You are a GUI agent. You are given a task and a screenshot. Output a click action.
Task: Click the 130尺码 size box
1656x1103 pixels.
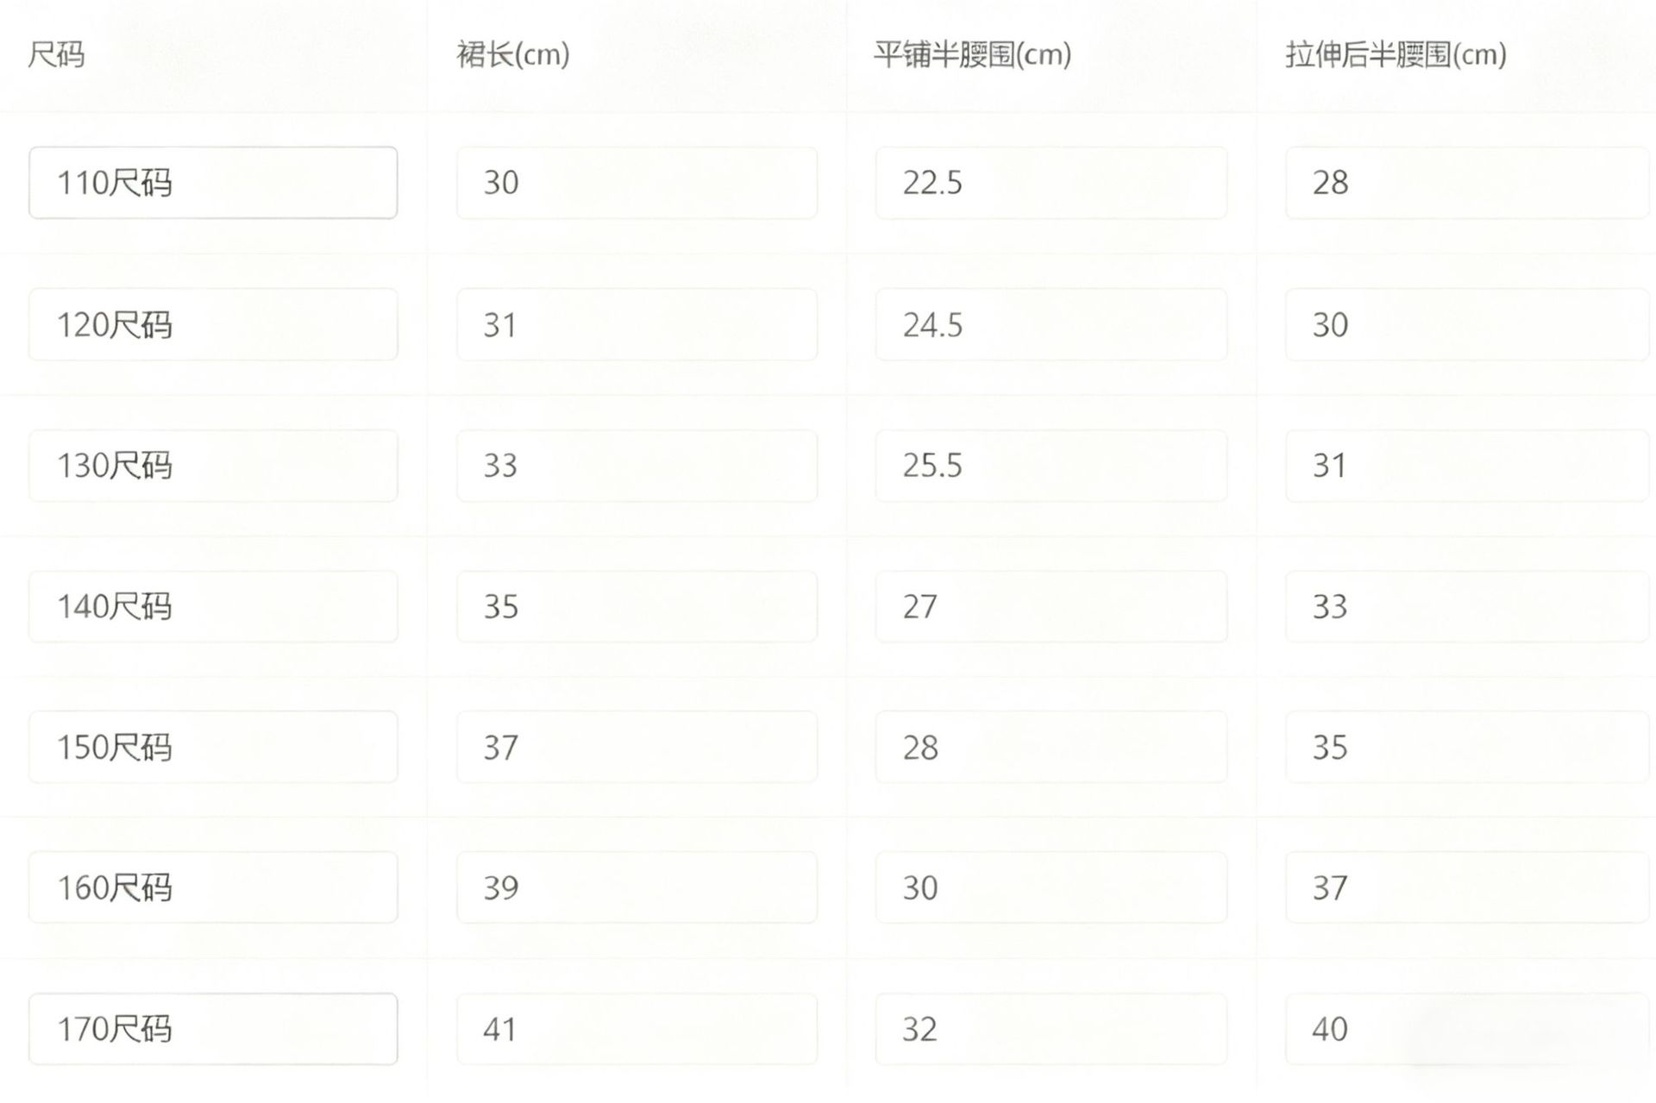pyautogui.click(x=212, y=466)
